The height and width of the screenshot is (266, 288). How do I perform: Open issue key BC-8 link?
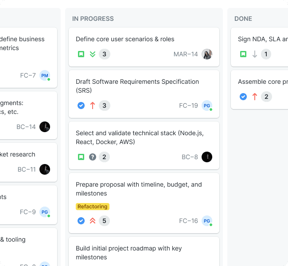click(190, 157)
